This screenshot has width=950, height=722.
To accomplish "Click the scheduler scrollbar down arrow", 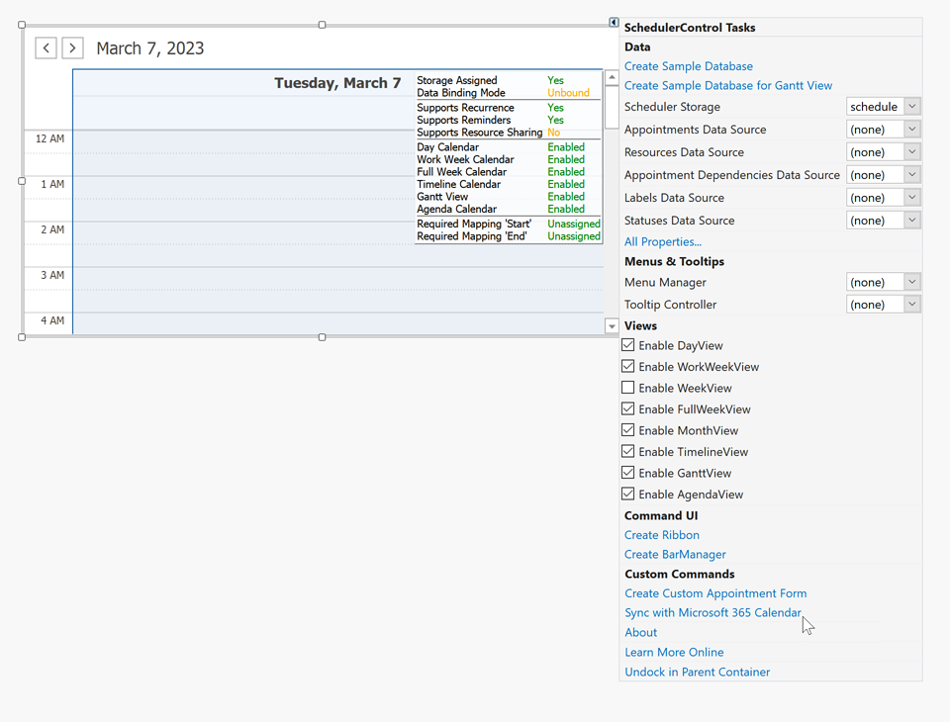I will coord(612,324).
